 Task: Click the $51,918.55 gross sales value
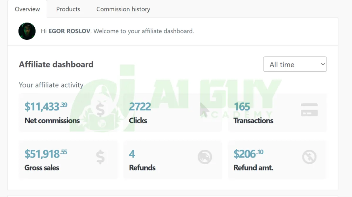pos(46,154)
